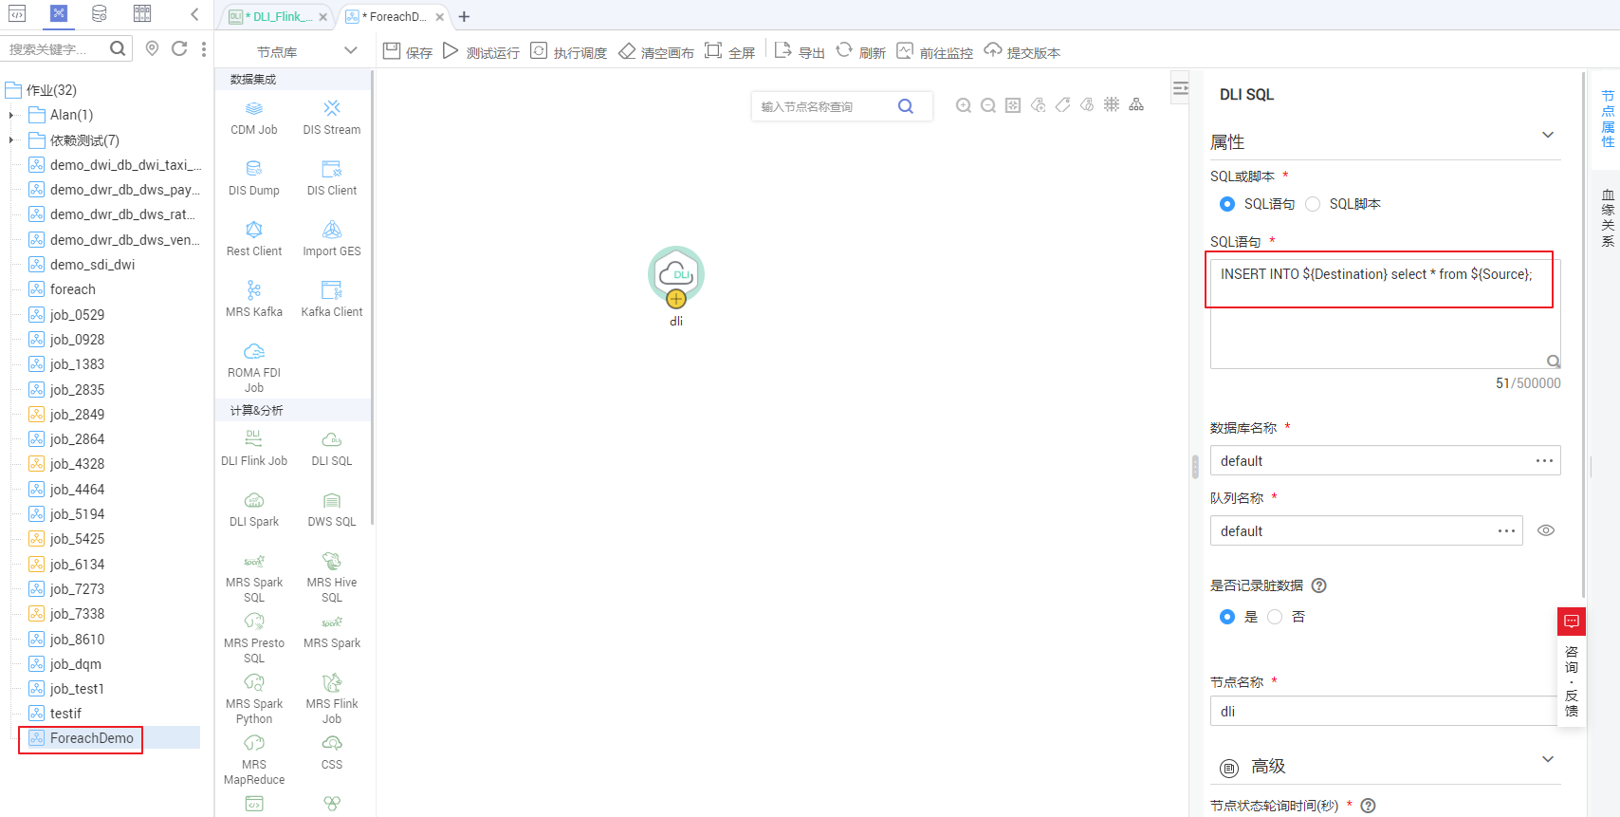This screenshot has height=817, width=1620.
Task: Select the DWS SQL node icon
Action: click(331, 501)
